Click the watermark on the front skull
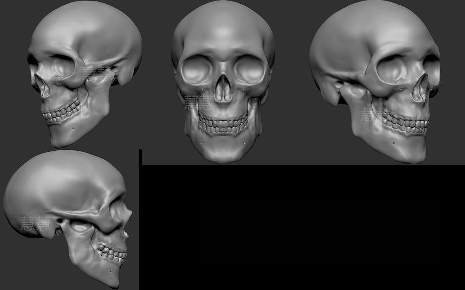 coord(199,101)
